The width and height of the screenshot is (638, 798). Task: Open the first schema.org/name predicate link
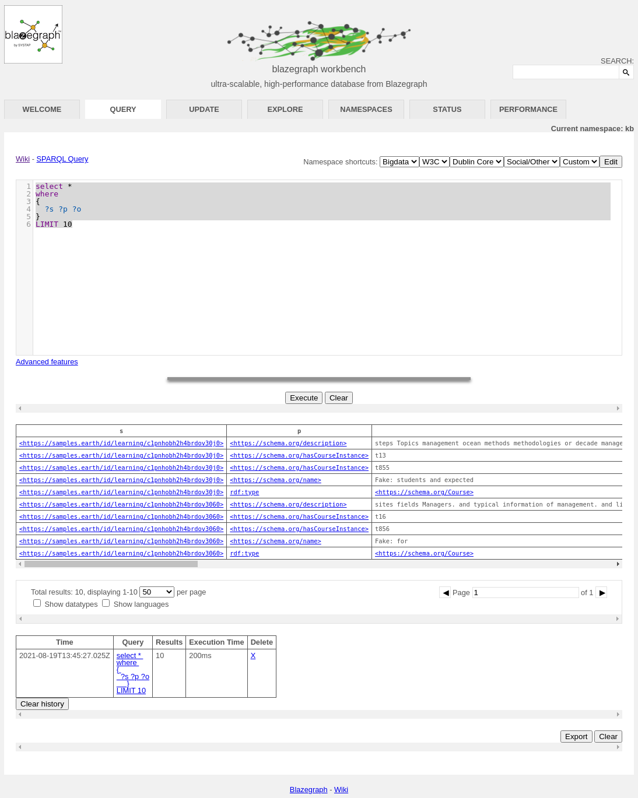click(x=275, y=480)
